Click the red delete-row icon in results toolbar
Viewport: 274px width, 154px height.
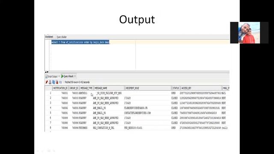coord(57,82)
